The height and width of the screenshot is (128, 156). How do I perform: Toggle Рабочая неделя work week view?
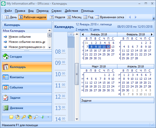tap(32, 17)
